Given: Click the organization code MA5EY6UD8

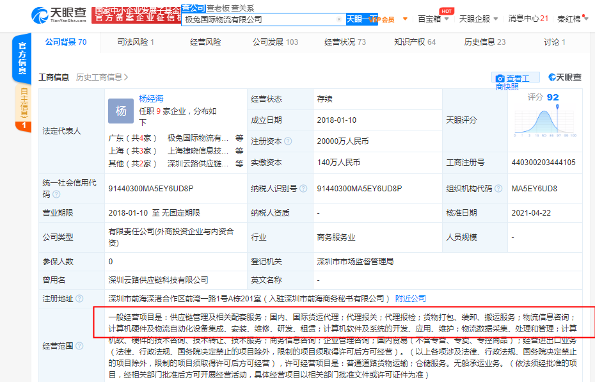Looking at the screenshot, I should click(x=534, y=189).
